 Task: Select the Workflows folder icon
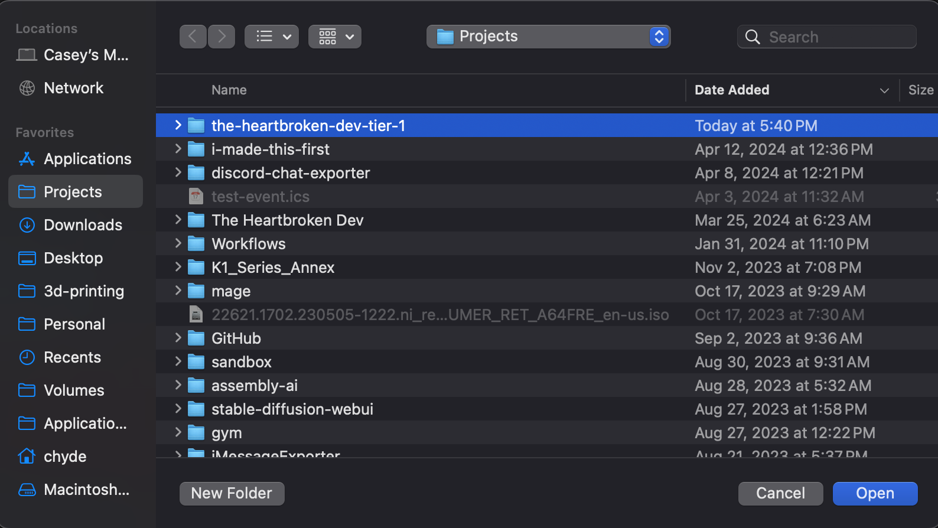point(196,243)
